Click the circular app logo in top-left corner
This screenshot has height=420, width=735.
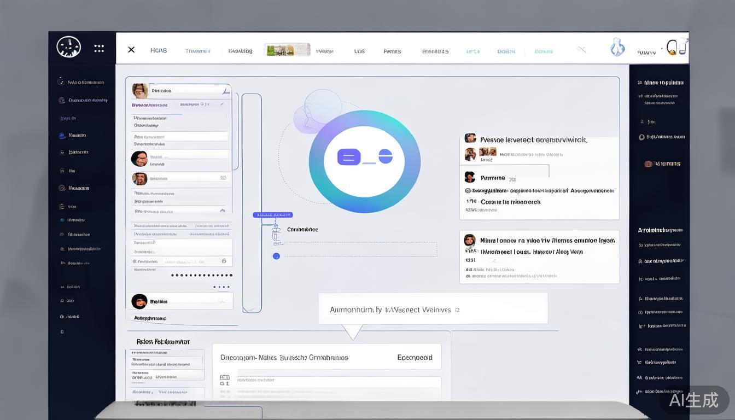pyautogui.click(x=69, y=47)
